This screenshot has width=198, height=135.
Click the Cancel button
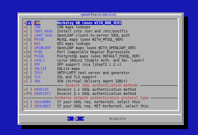point(117,119)
